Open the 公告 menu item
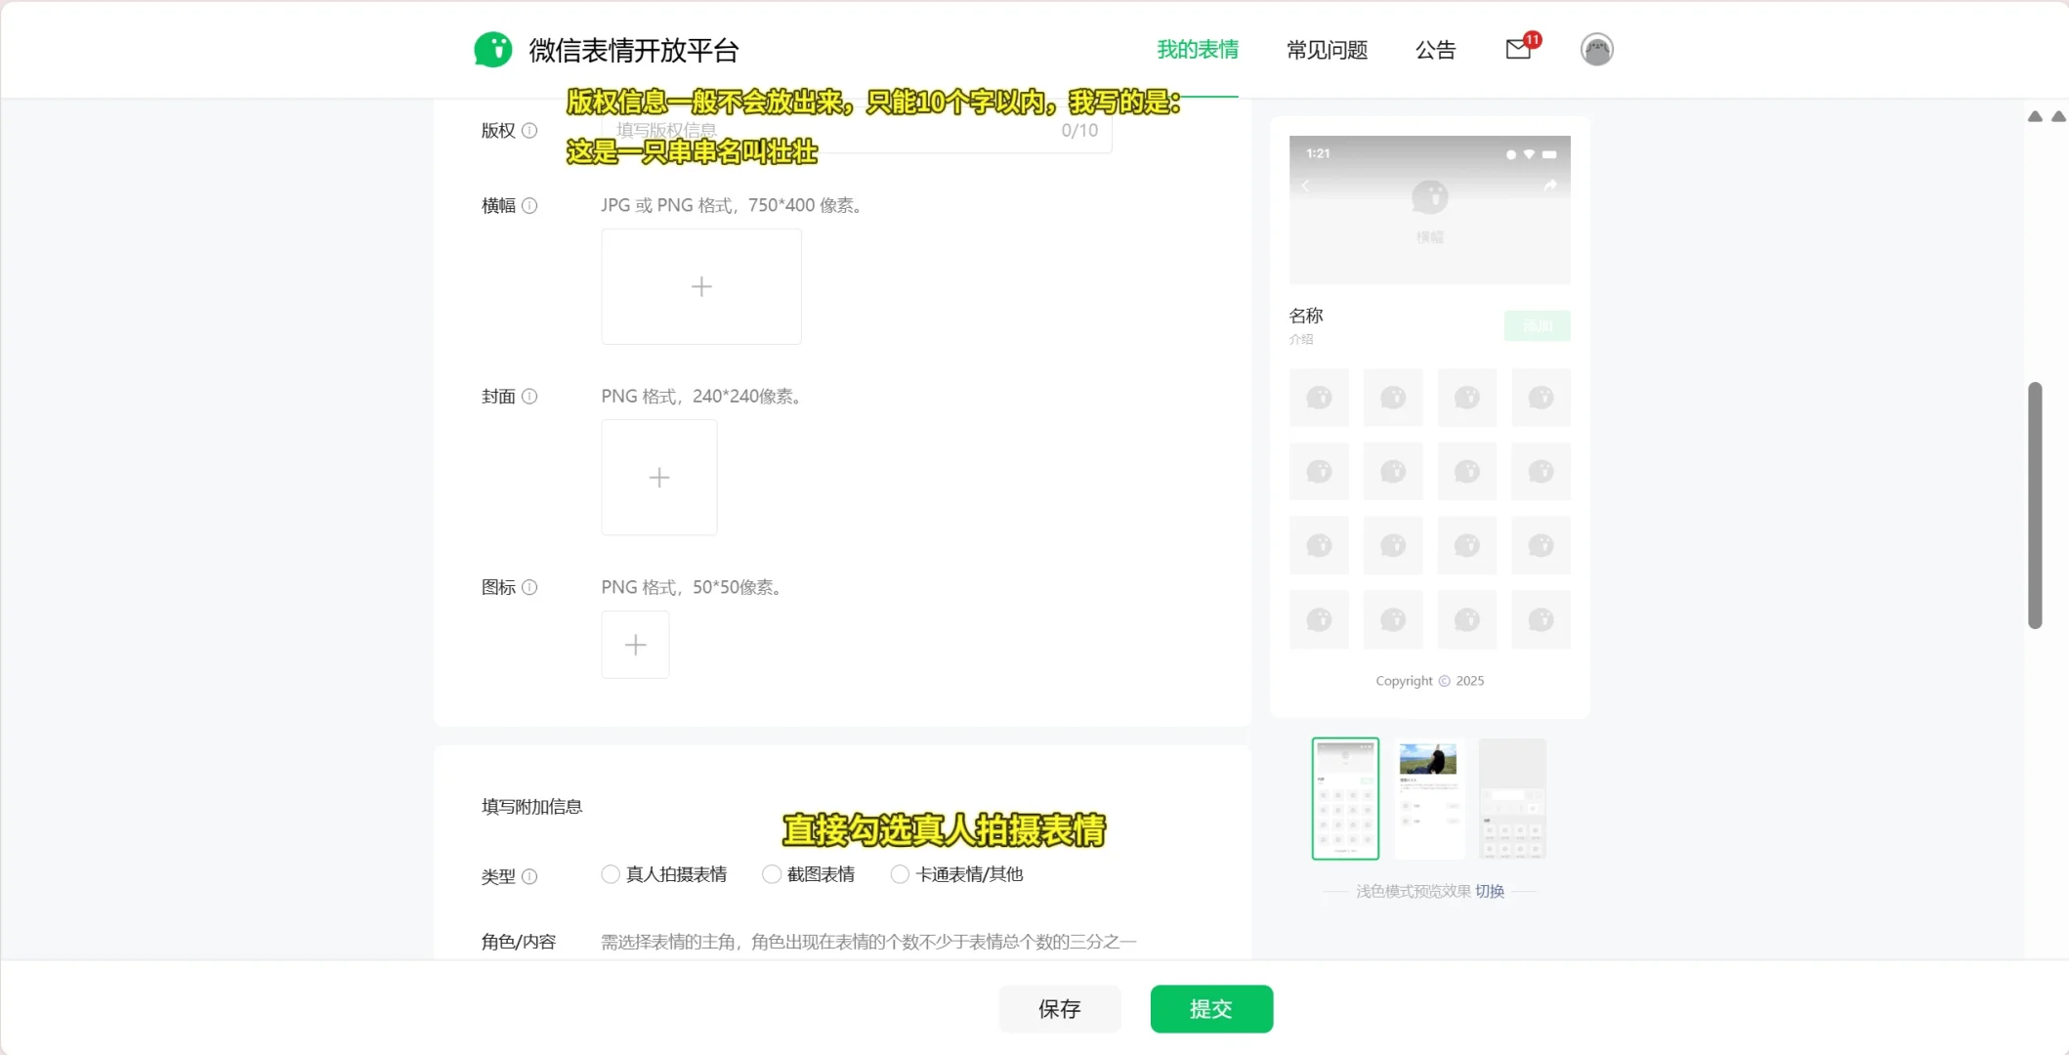2069x1055 pixels. (1436, 50)
